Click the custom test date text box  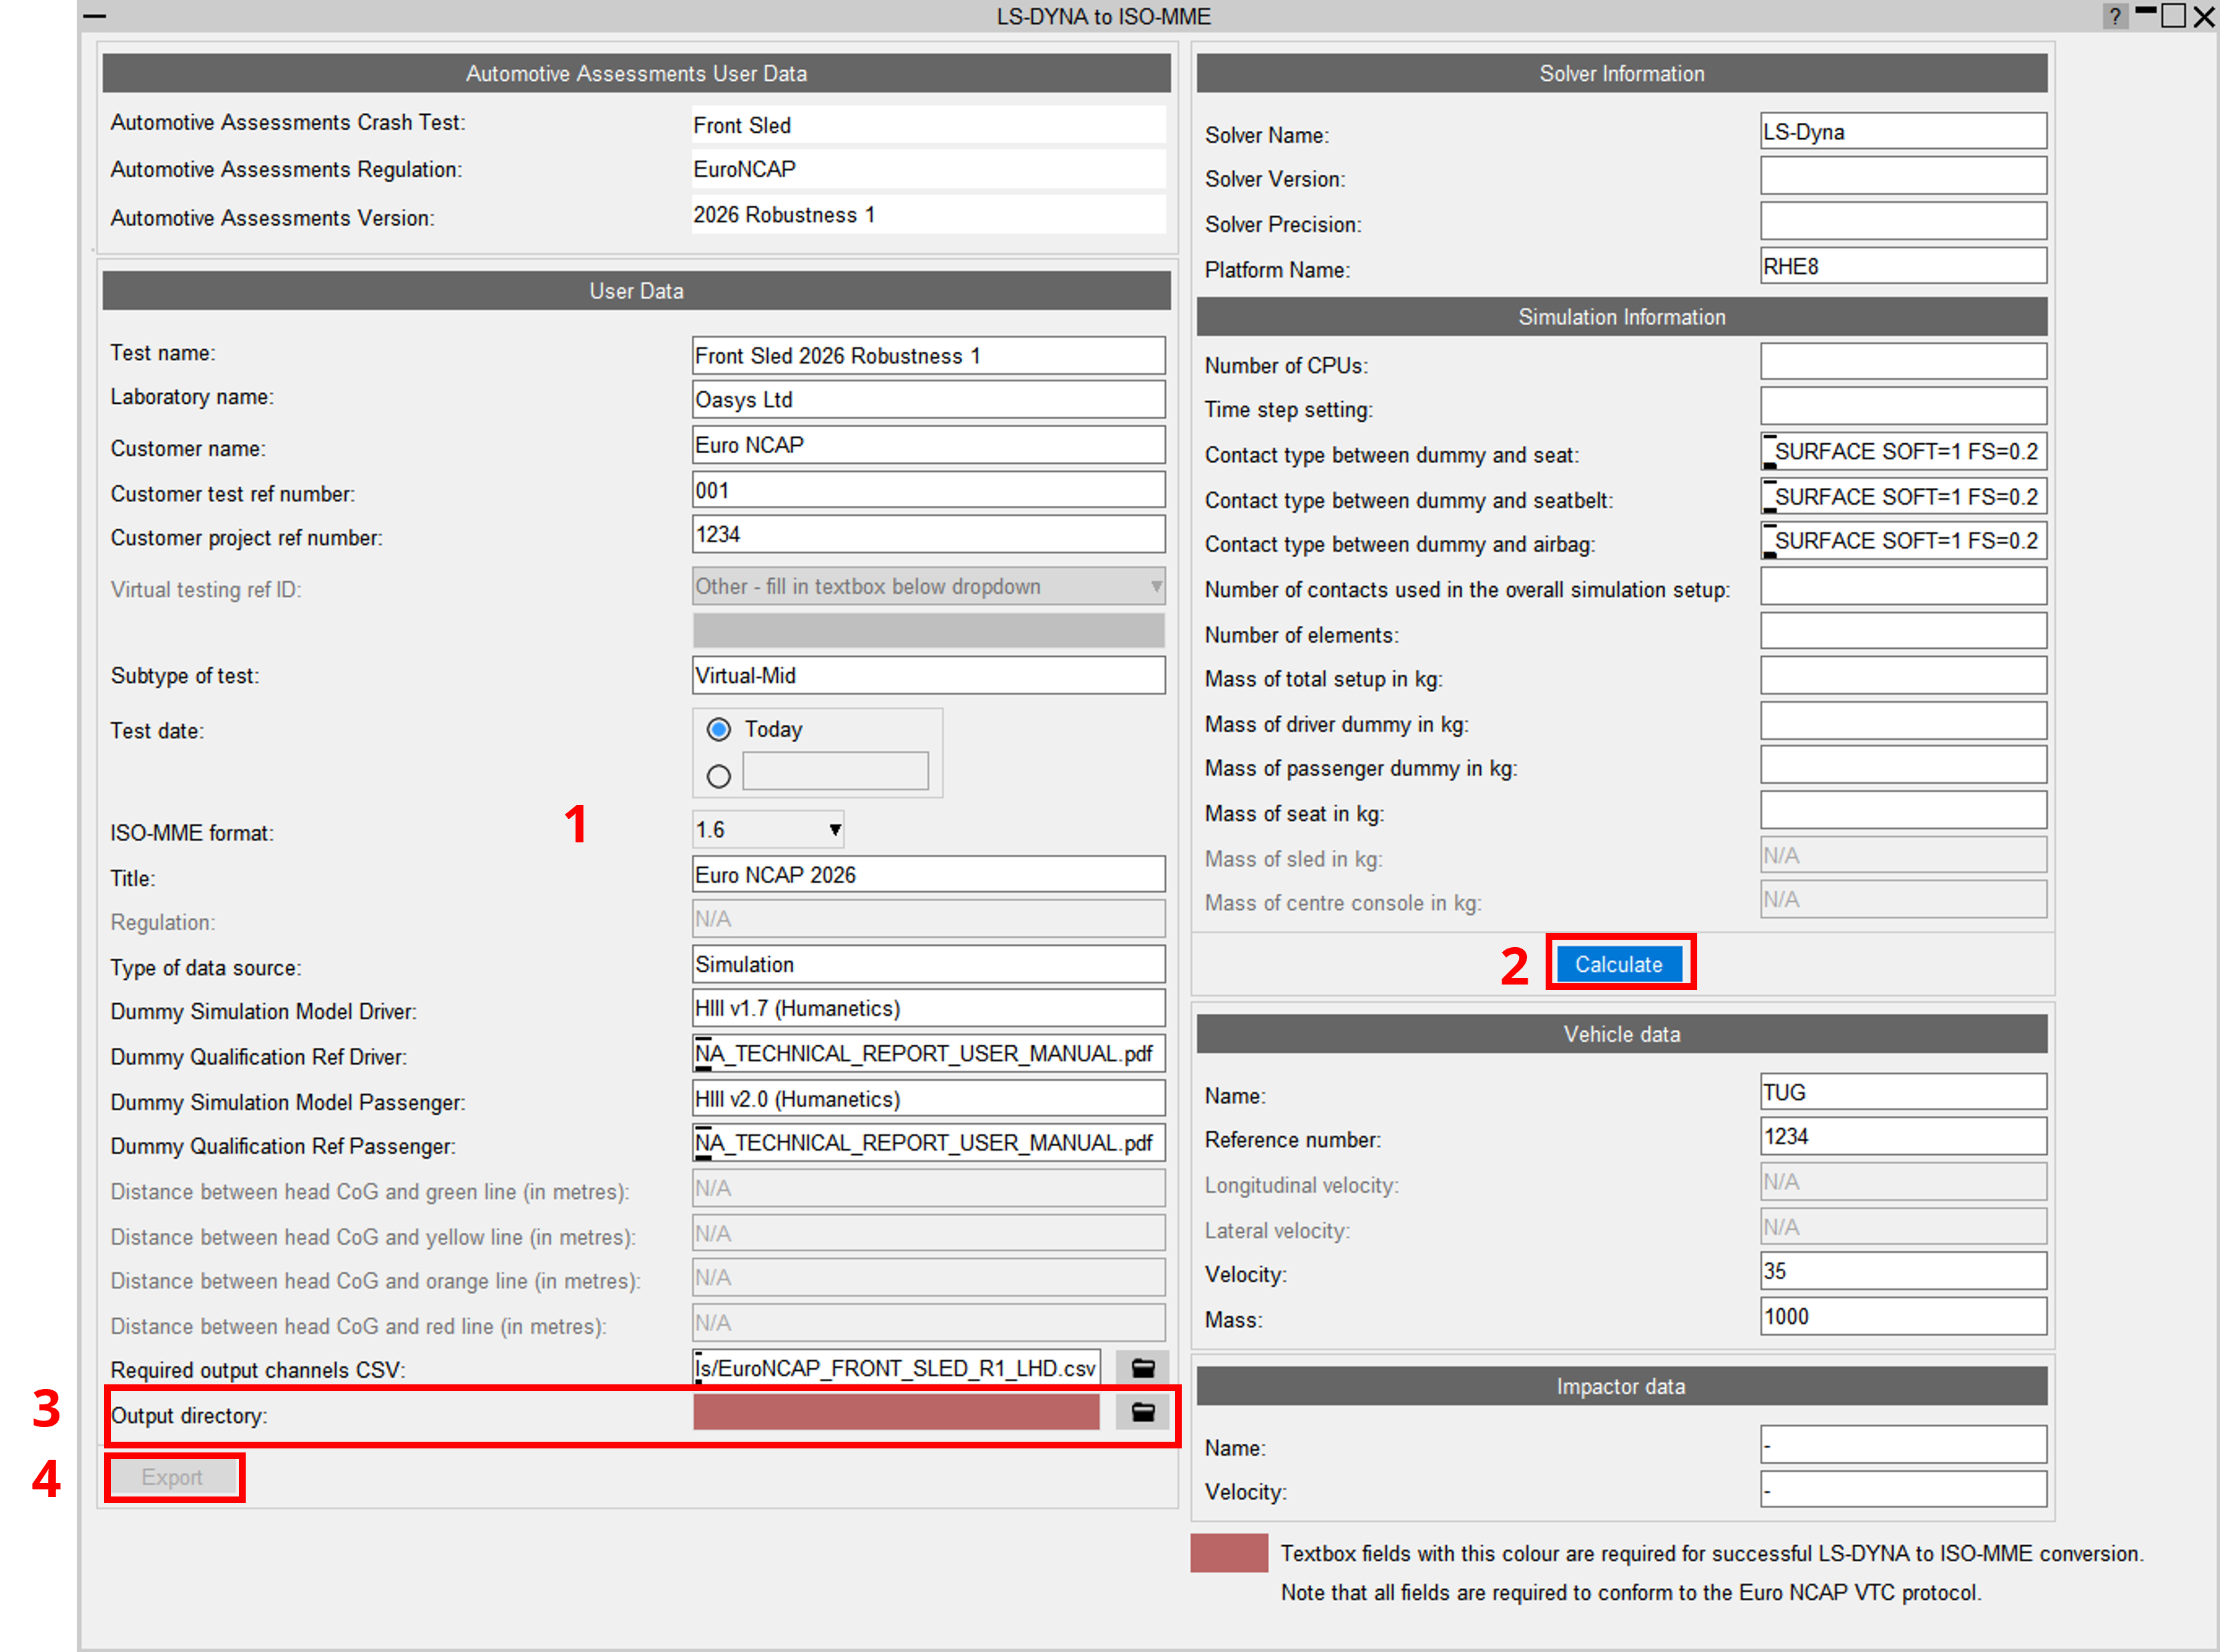coord(835,772)
